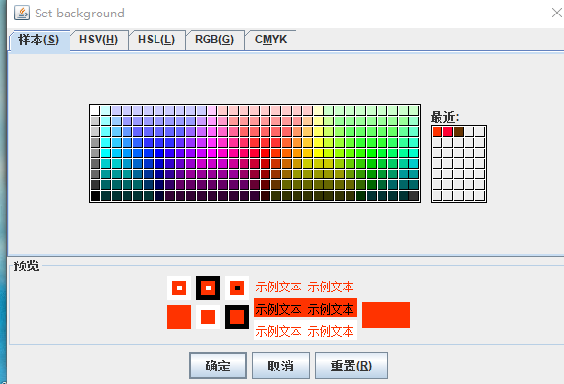Click the 重置(R) reset button
The height and width of the screenshot is (384, 564).
352,366
